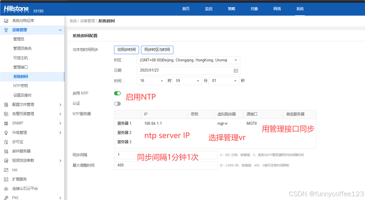Click the HA sidebar icon
365x200 pixels.
[x=6, y=170]
